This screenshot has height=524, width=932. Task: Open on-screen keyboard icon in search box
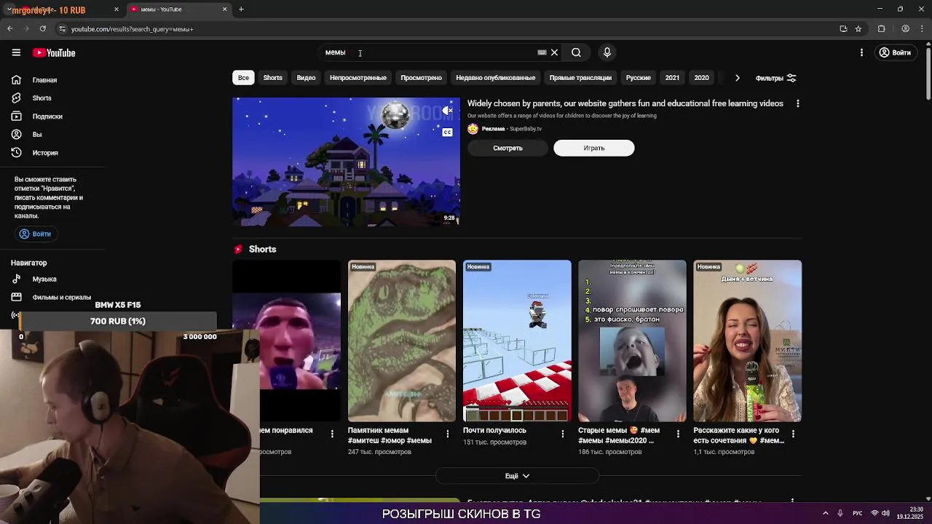[x=542, y=52]
